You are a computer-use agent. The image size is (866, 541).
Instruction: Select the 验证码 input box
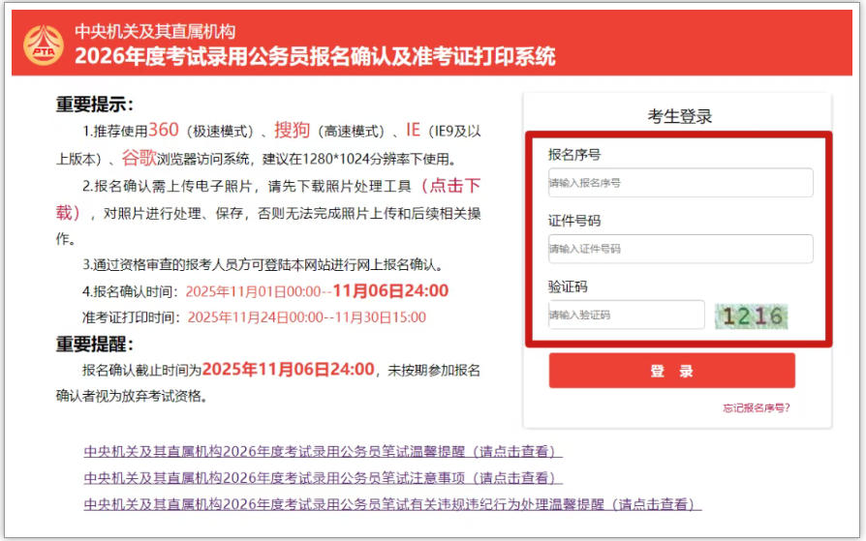pyautogui.click(x=626, y=315)
